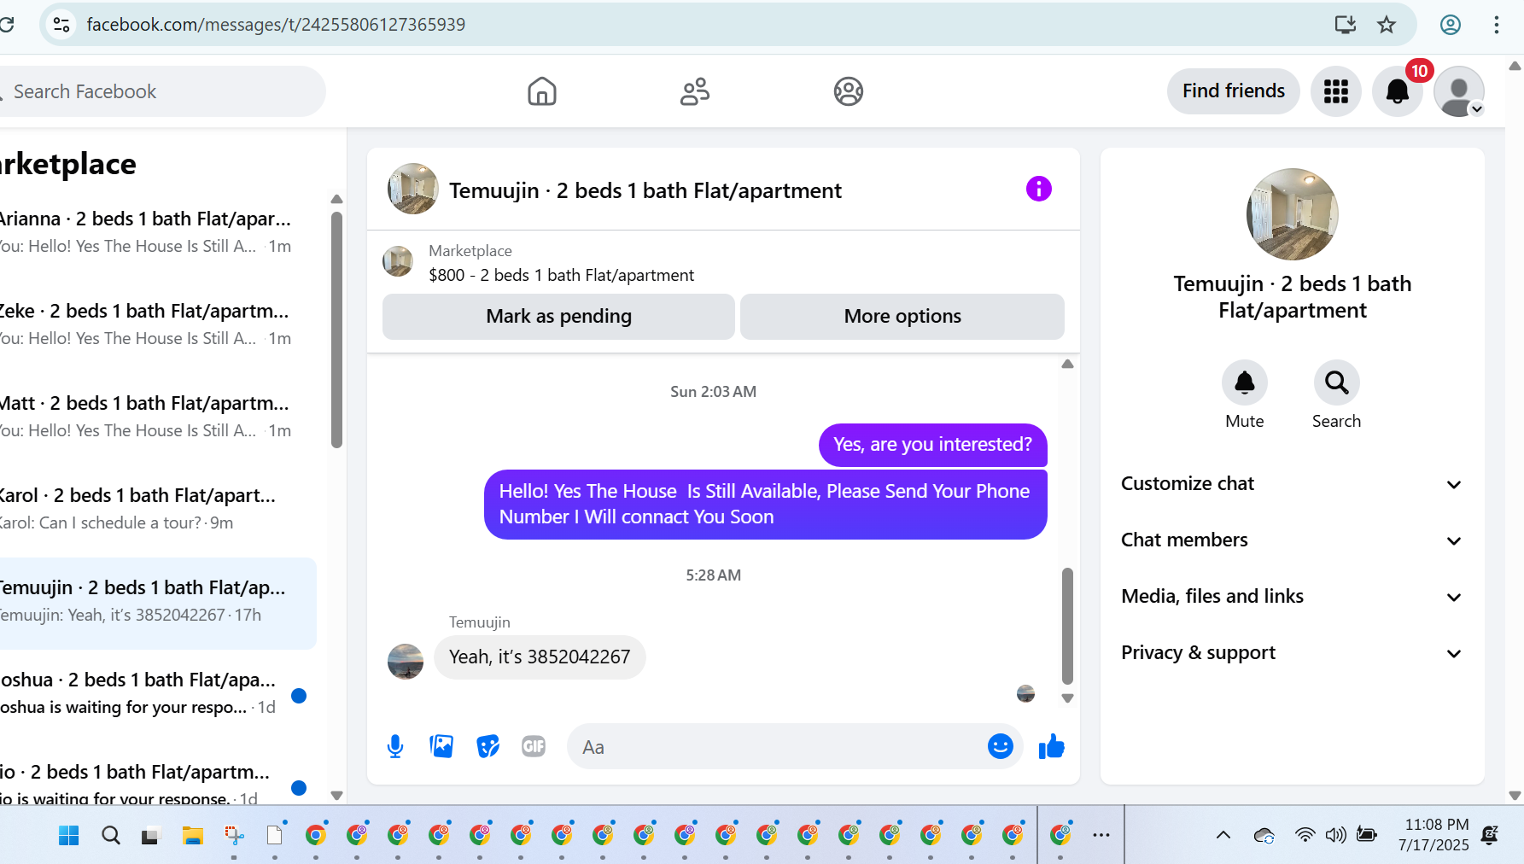Select the Temuujin conversation in the list
This screenshot has height=864, width=1524.
158,602
